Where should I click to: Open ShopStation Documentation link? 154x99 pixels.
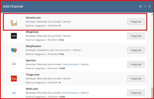point(63,50)
